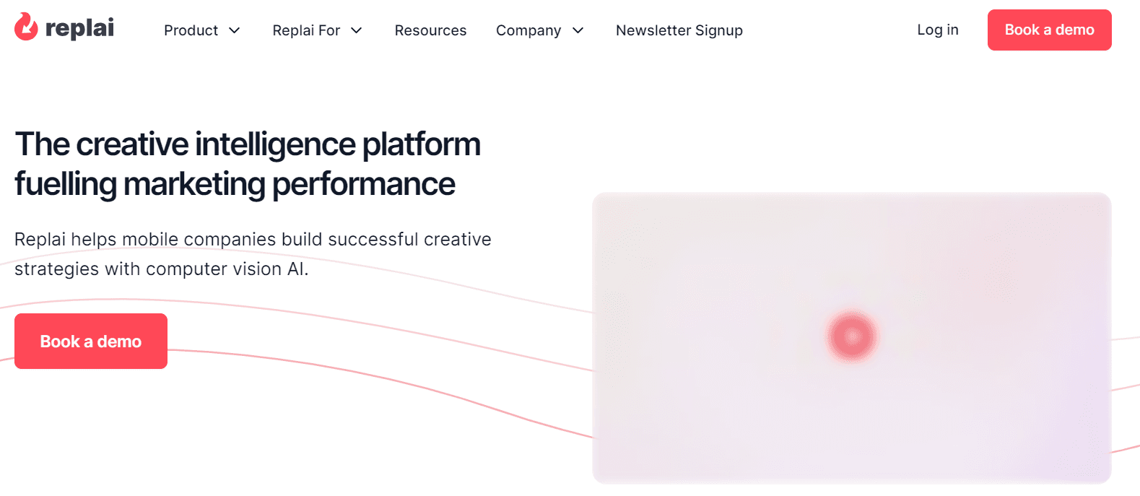Expand the chevron beside Replai For

point(356,30)
